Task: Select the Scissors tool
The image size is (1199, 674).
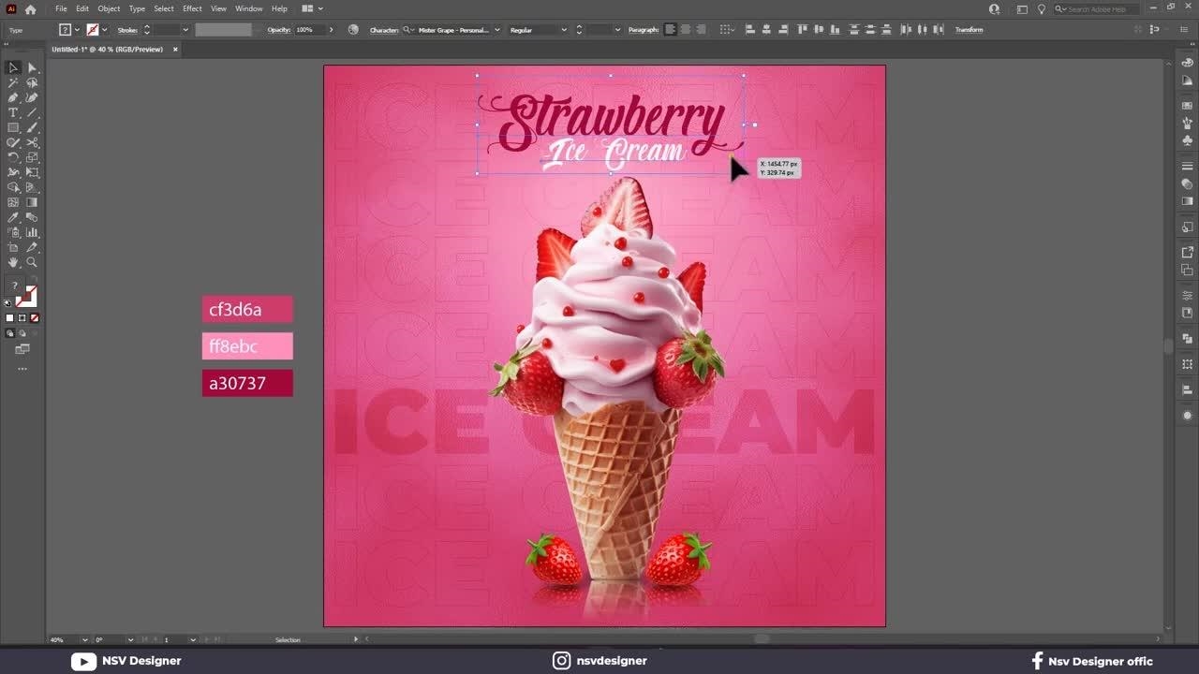Action: [x=32, y=142]
